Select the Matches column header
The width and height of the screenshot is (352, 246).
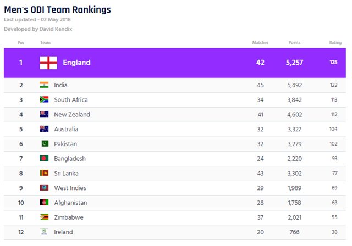tap(260, 43)
